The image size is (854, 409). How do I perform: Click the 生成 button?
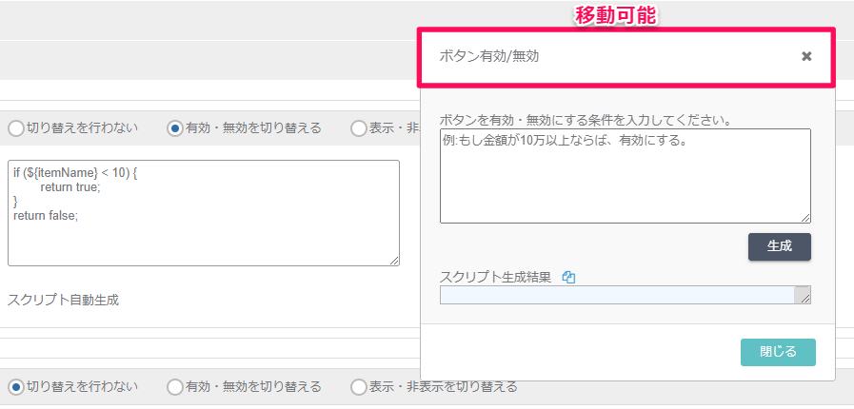(x=780, y=246)
